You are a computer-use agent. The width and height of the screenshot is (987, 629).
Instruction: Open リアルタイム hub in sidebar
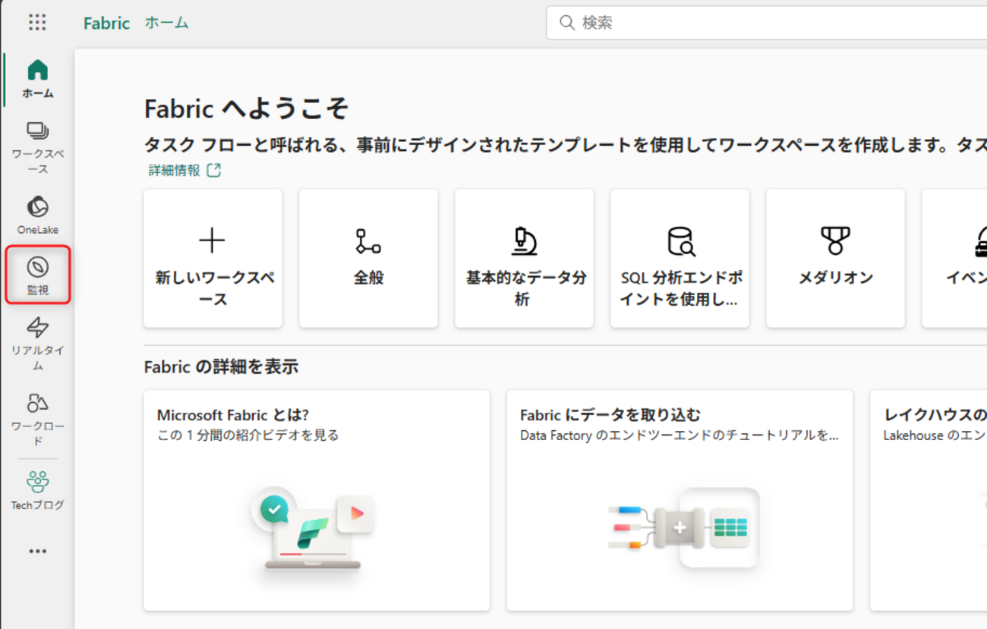point(37,343)
